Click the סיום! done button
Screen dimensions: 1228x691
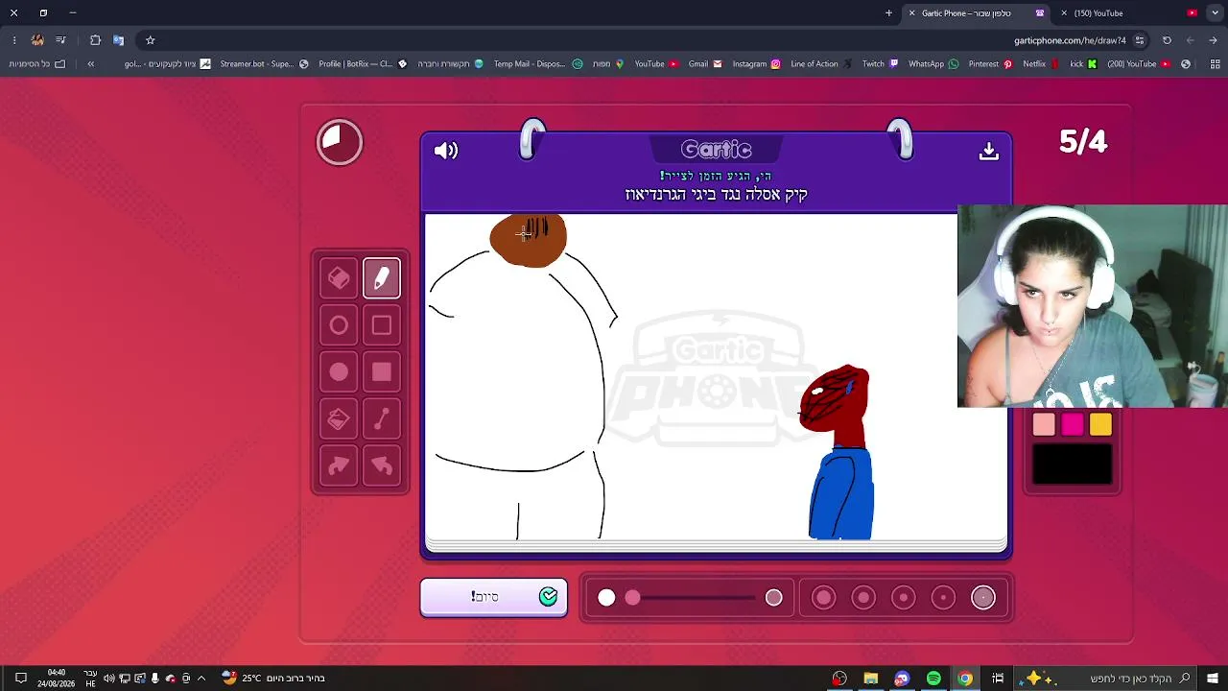coord(493,597)
